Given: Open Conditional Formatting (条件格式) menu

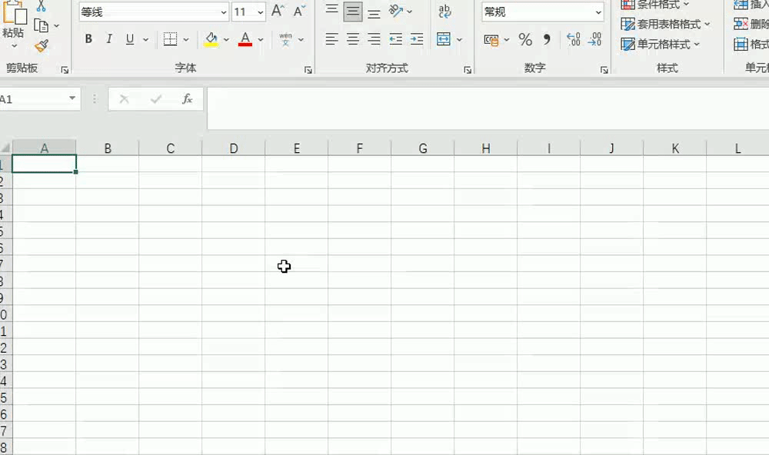Looking at the screenshot, I should click(655, 5).
